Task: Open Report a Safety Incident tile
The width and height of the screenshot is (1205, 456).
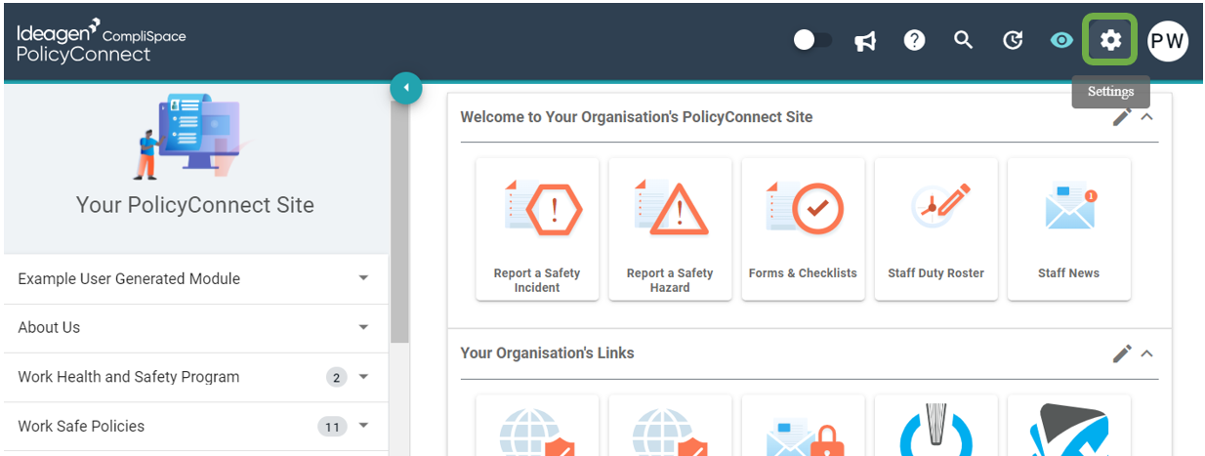Action: pos(537,228)
